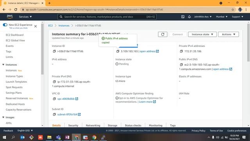Go to AWS console home logo
This screenshot has width=250, height=141.
[10, 16]
